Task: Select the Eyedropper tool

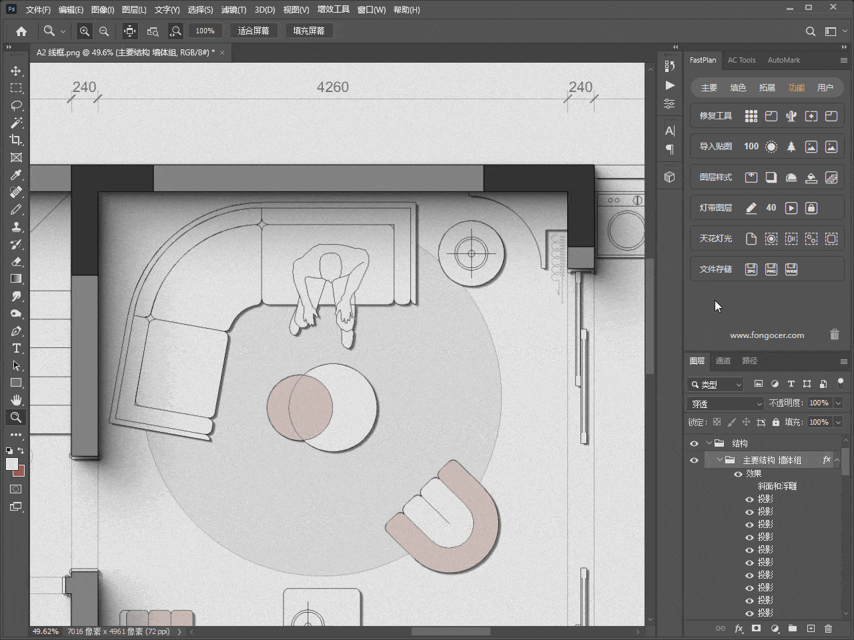Action: pyautogui.click(x=16, y=175)
